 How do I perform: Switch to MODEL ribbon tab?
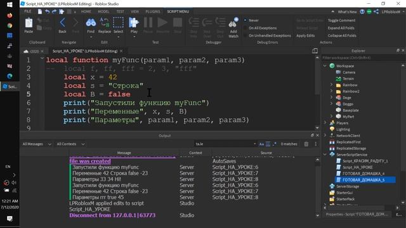(103, 11)
